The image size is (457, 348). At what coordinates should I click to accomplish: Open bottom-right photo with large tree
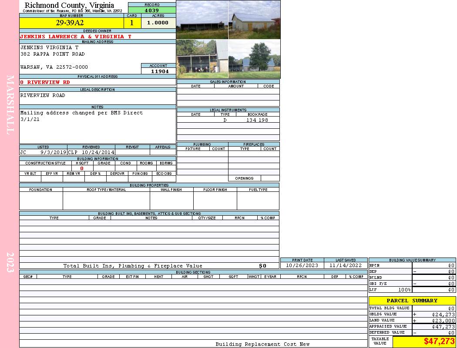[255, 59]
